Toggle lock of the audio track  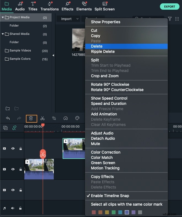pos(20,208)
